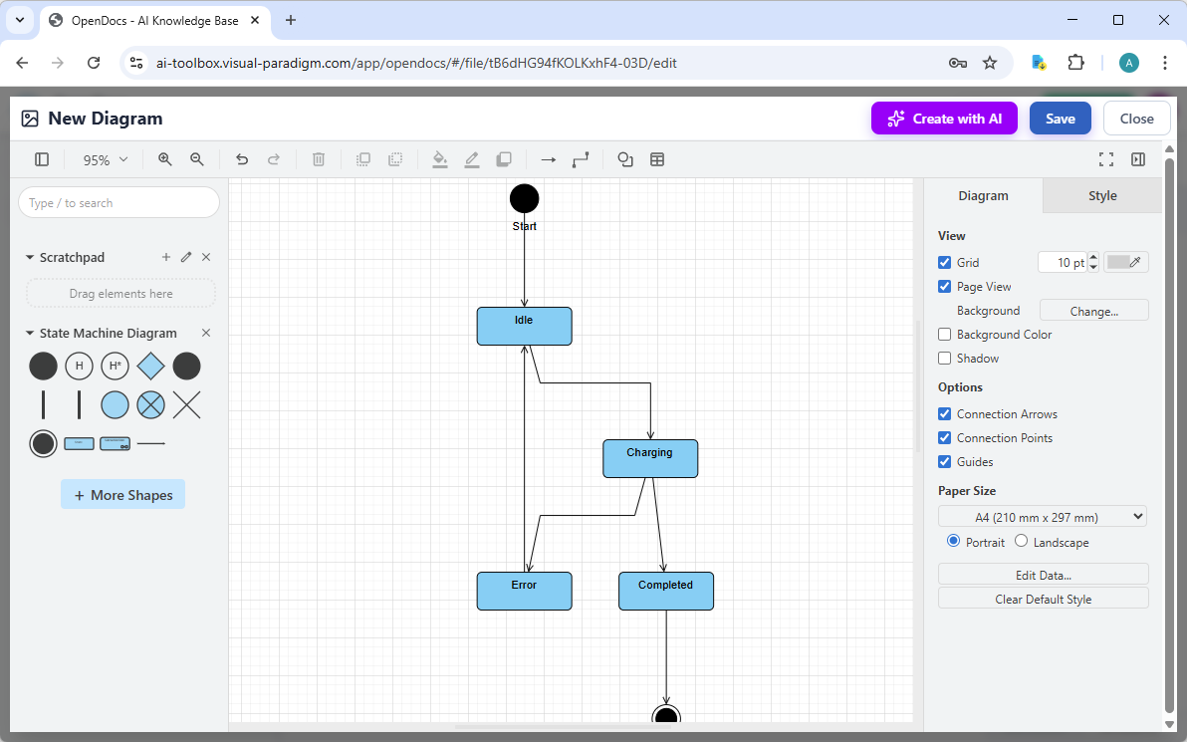Click the Zoom In magnifier icon
This screenshot has height=742, width=1187.
(x=164, y=159)
